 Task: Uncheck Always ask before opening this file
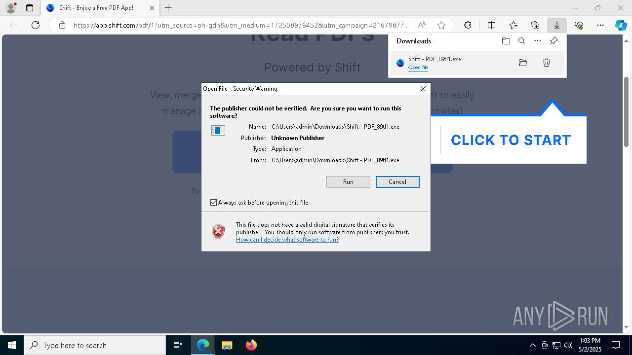click(x=213, y=203)
